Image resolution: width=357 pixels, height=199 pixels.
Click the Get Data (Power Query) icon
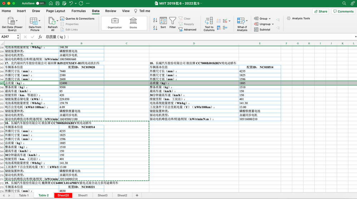[x=11, y=21]
